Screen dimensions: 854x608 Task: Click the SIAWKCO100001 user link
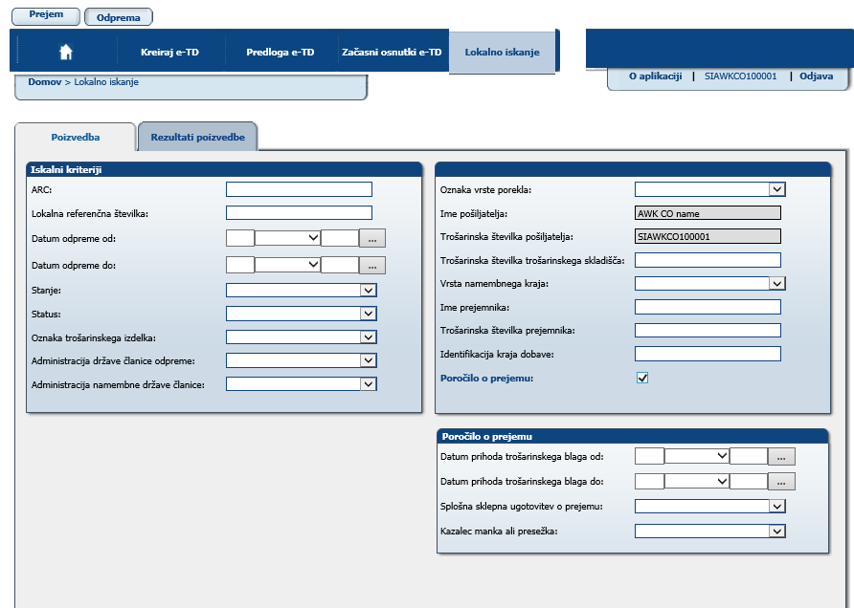[x=741, y=76]
